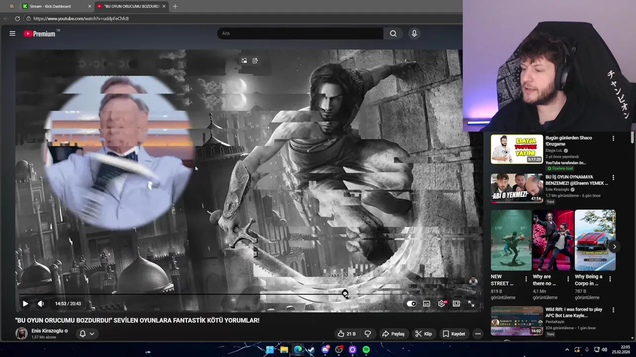Open Windows Start menu
The height and width of the screenshot is (357, 636).
[x=270, y=350]
